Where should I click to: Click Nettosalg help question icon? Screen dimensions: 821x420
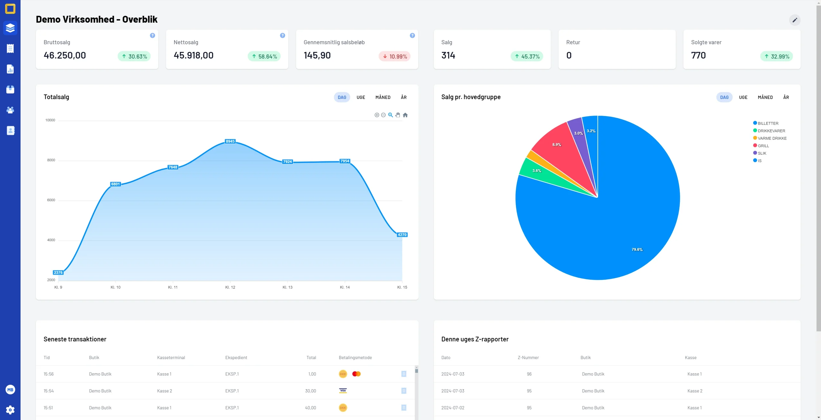(282, 36)
